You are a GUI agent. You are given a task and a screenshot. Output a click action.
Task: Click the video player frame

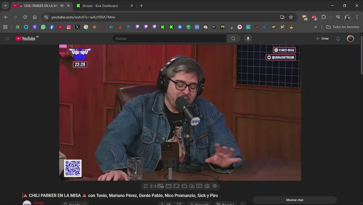180,112
